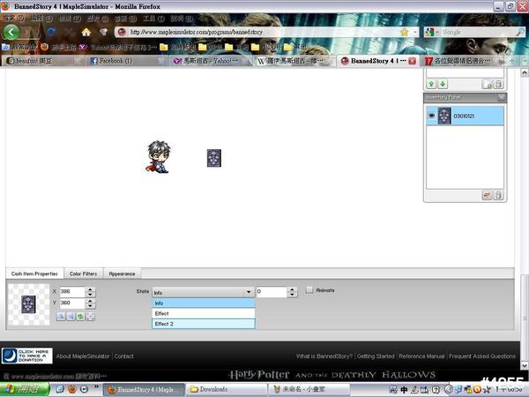
Task: Open Frequent Asked Questions link
Action: (x=482, y=356)
